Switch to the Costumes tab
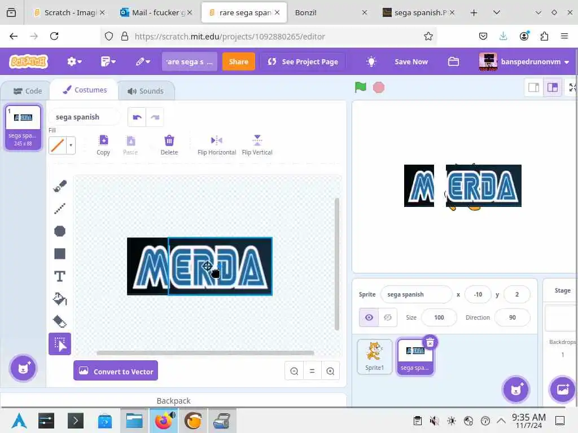Screen dimensions: 578x433 click(x=85, y=90)
